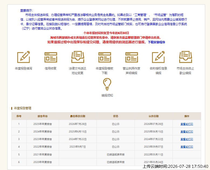Click the 序号 column header
The image size is (210, 170).
19,116
